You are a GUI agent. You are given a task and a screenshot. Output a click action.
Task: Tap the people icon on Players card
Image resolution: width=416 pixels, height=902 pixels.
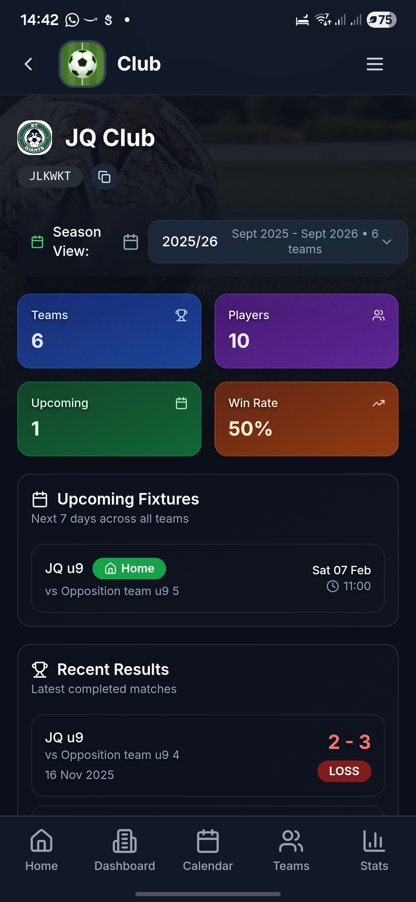378,315
